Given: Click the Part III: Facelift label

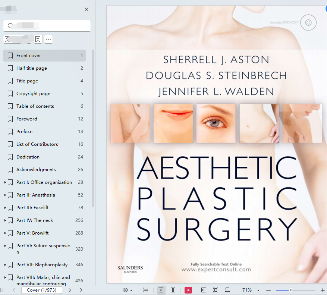Looking at the screenshot, I should [x=32, y=208].
